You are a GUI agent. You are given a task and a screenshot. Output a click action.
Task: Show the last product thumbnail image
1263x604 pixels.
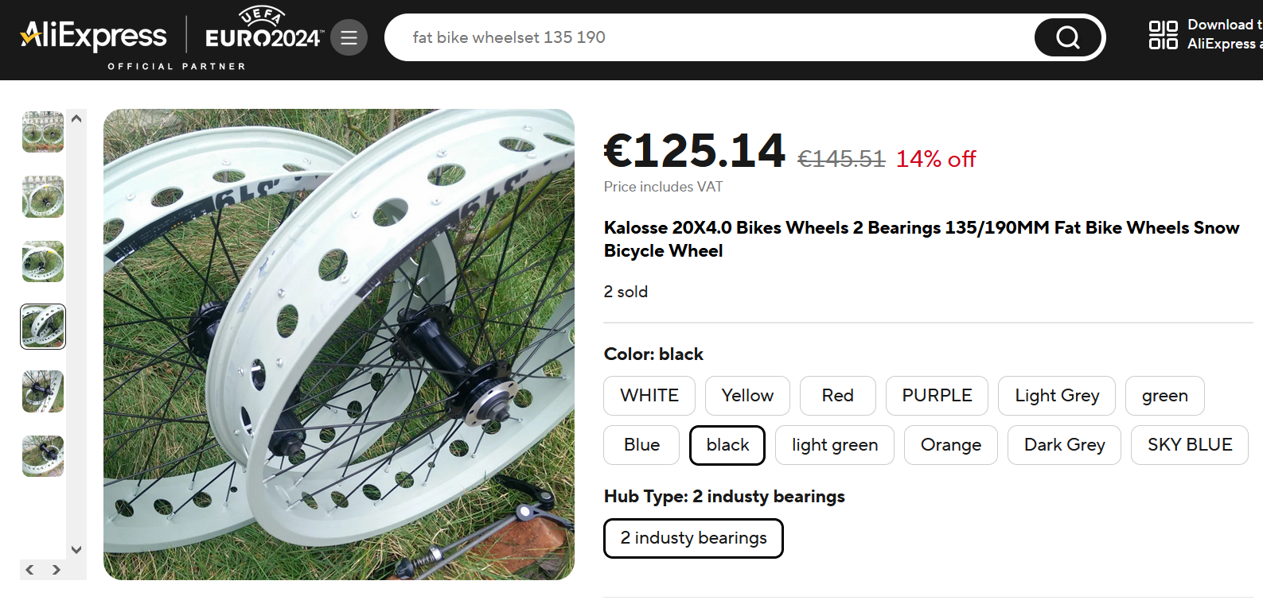43,456
